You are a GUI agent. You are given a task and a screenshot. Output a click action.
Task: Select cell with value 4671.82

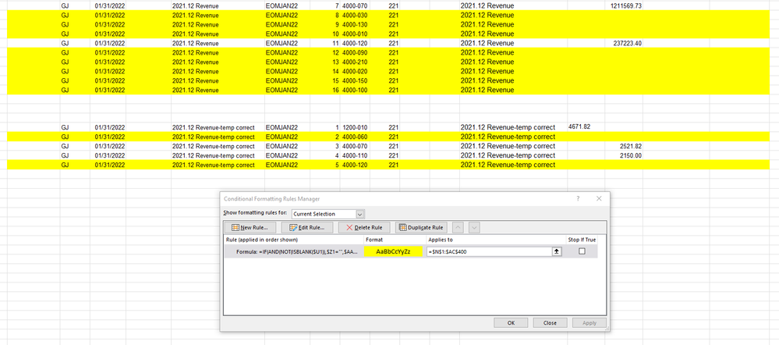point(586,126)
